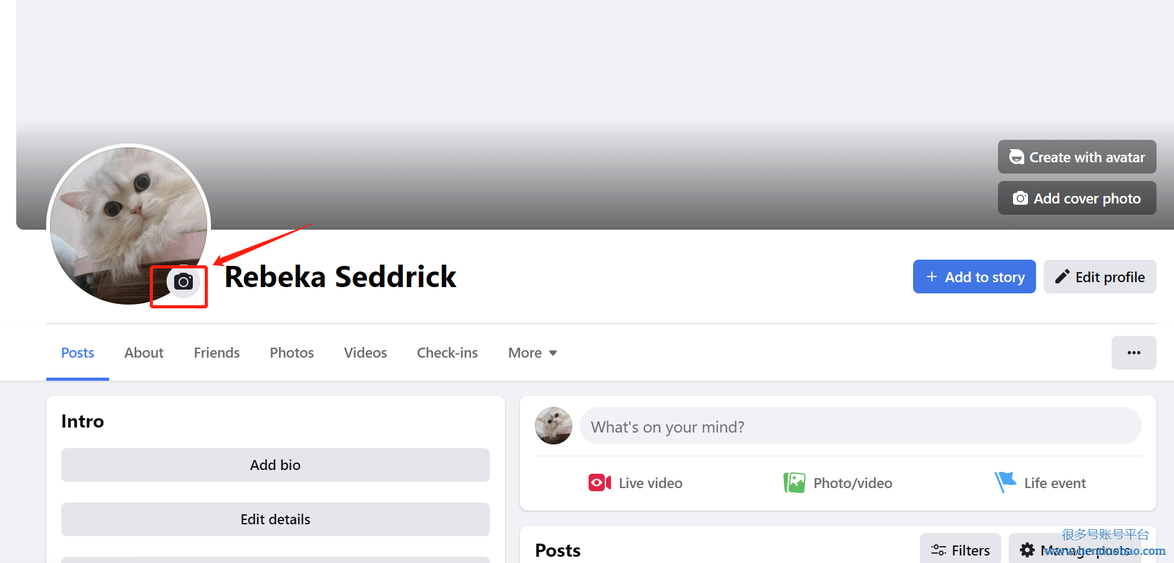Image resolution: width=1174 pixels, height=563 pixels.
Task: Open the three-dots profile options menu
Action: point(1133,353)
